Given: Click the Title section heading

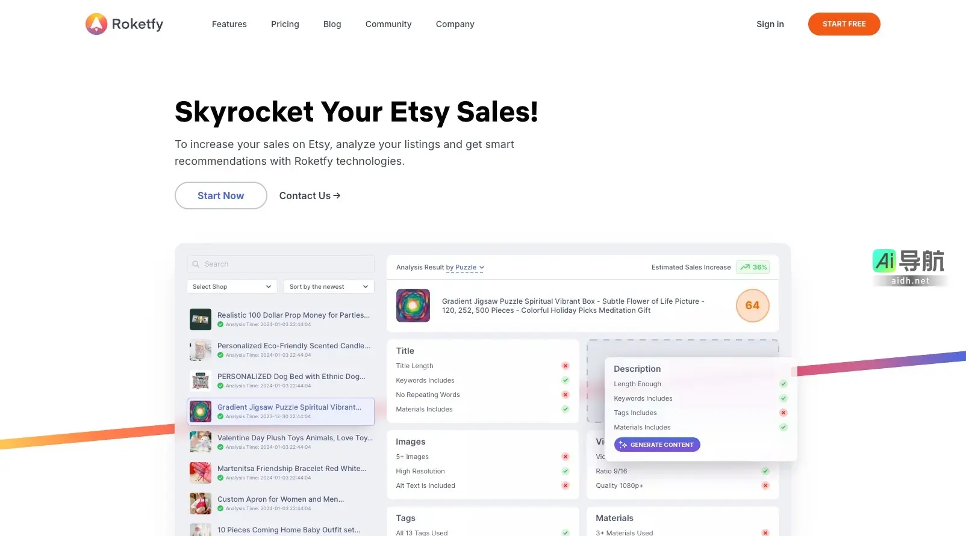Looking at the screenshot, I should (405, 351).
